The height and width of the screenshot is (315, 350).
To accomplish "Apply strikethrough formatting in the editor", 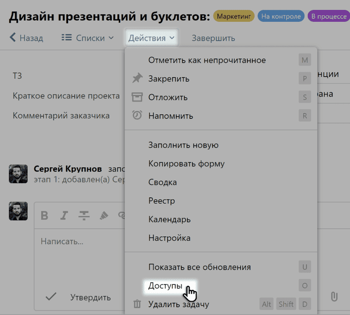I will (x=83, y=215).
